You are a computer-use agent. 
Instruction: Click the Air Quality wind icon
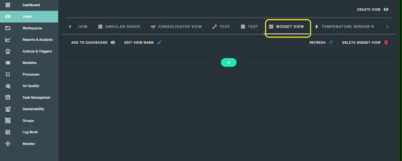(8, 86)
